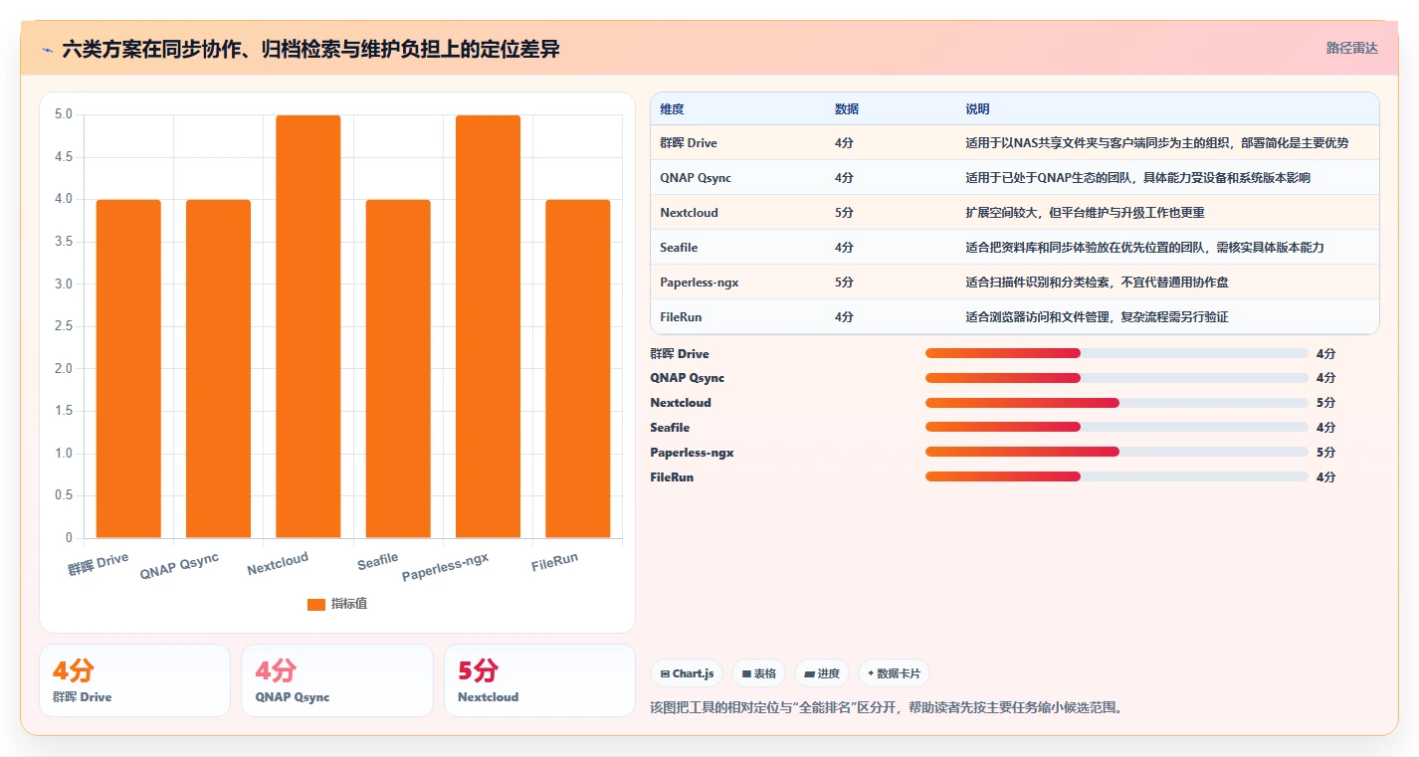
Task: Click the main title 六类方案在同步协作
Action: (x=310, y=49)
